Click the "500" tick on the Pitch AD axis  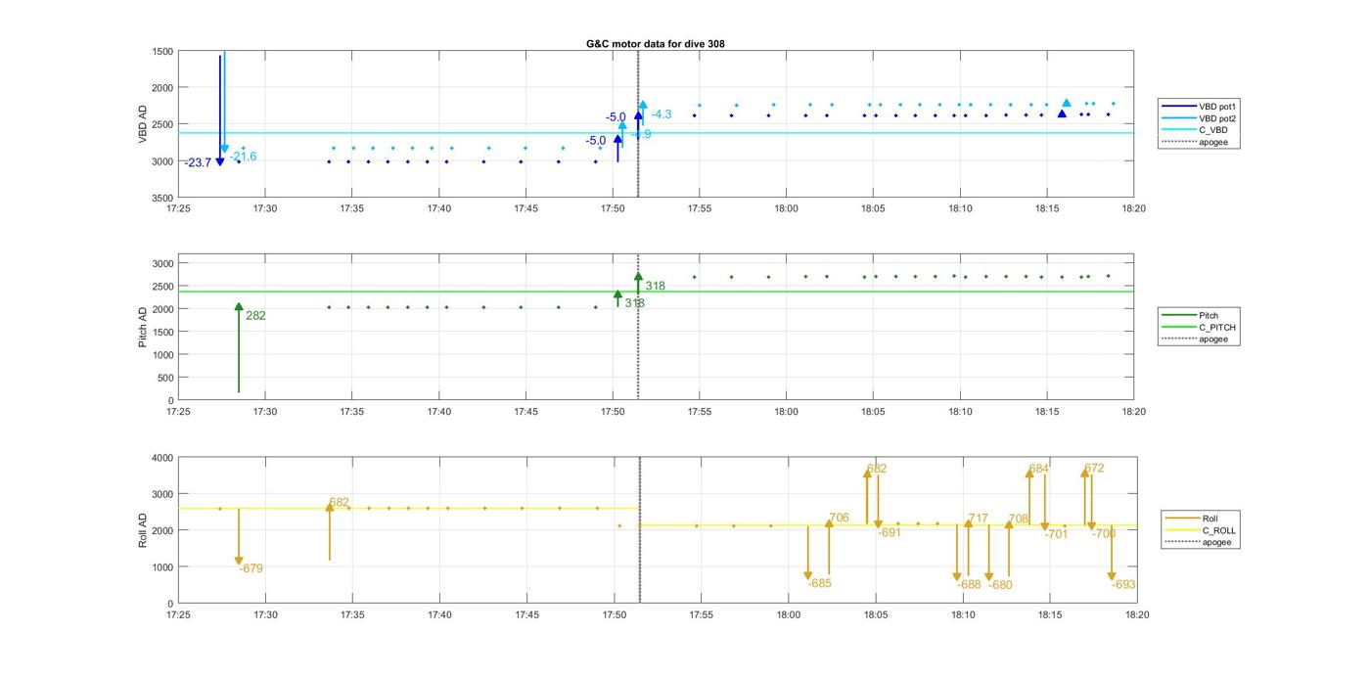tap(165, 378)
